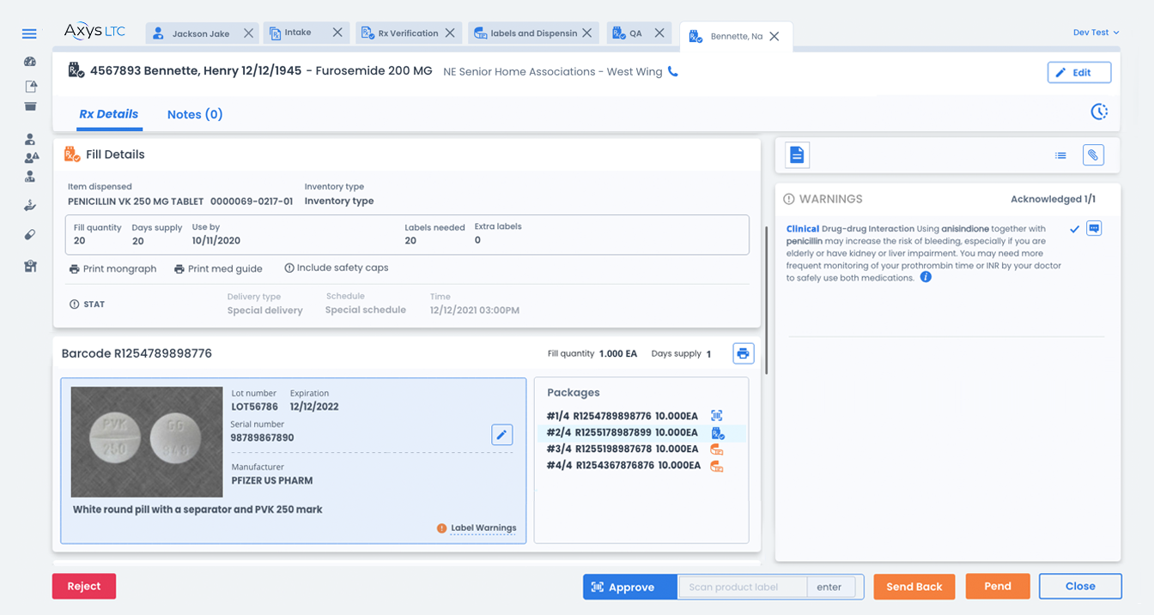Click the phone icon next to West Wing

pos(673,72)
